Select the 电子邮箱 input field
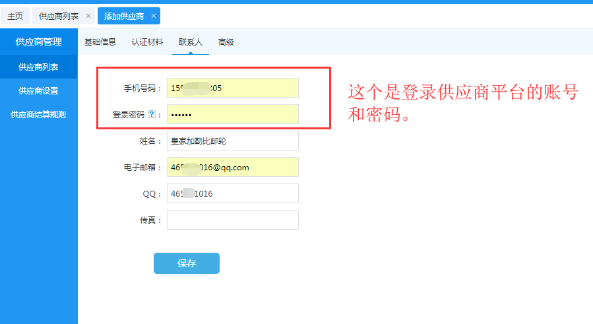 click(232, 167)
